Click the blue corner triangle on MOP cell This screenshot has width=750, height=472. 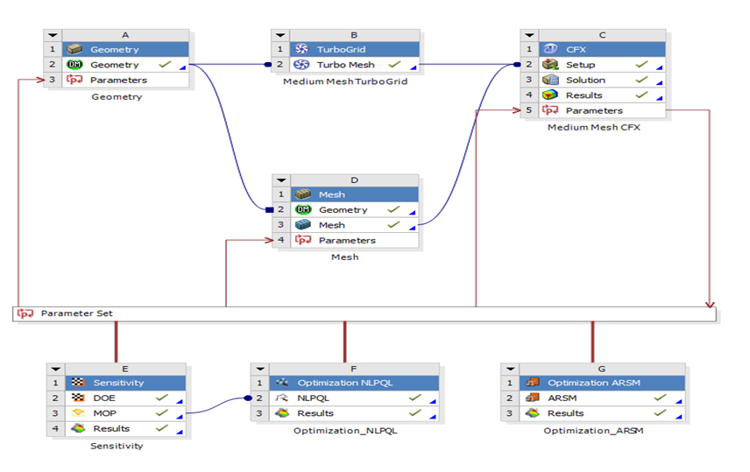180,417
